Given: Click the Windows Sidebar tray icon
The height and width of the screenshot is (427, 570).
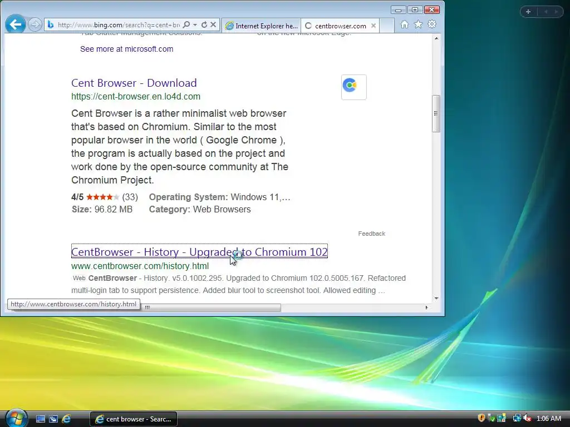Looking at the screenshot, I should [x=502, y=418].
